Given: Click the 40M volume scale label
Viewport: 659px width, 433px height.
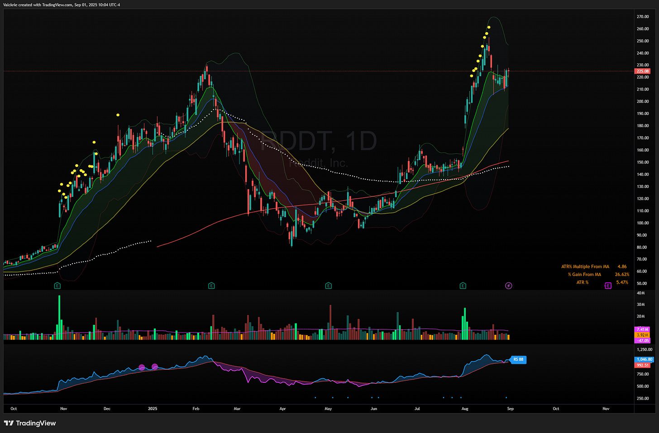Looking at the screenshot, I should [640, 293].
